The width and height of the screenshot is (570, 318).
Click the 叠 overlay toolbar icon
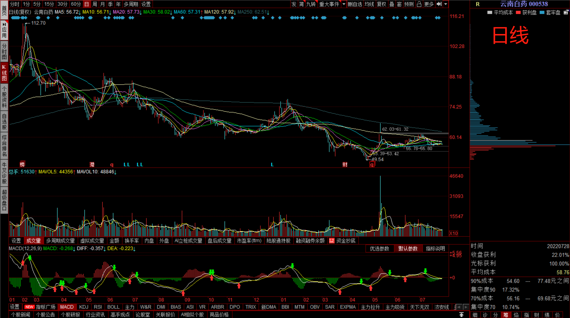pos(392,4)
